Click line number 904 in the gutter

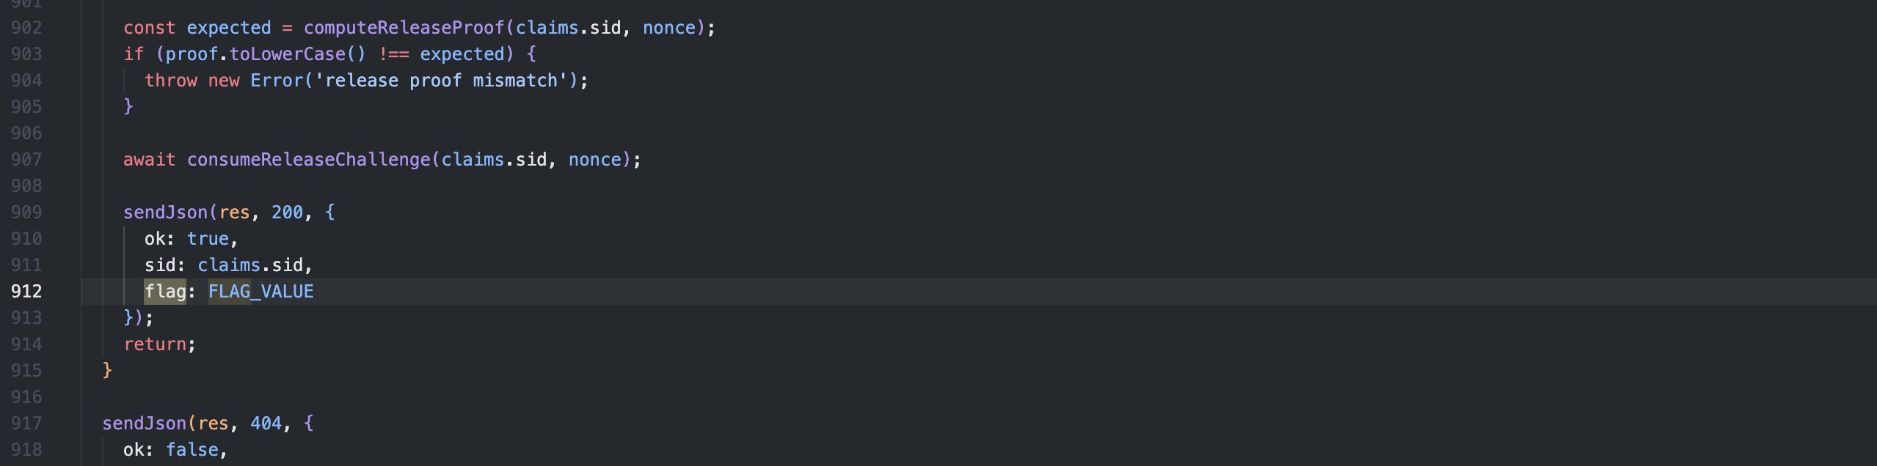pos(26,81)
